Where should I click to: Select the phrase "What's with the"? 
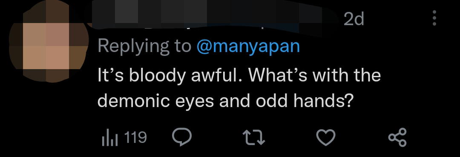[x=314, y=75]
